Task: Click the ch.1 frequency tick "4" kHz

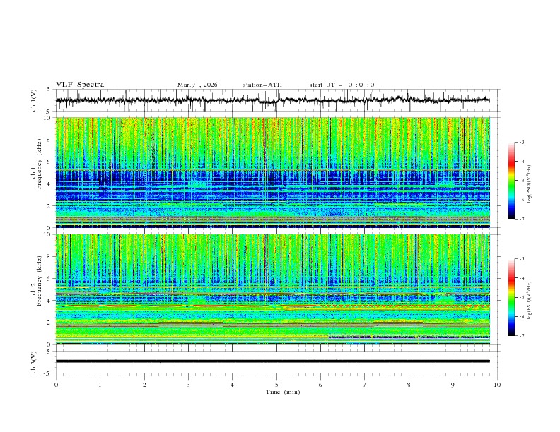Action: (50, 184)
